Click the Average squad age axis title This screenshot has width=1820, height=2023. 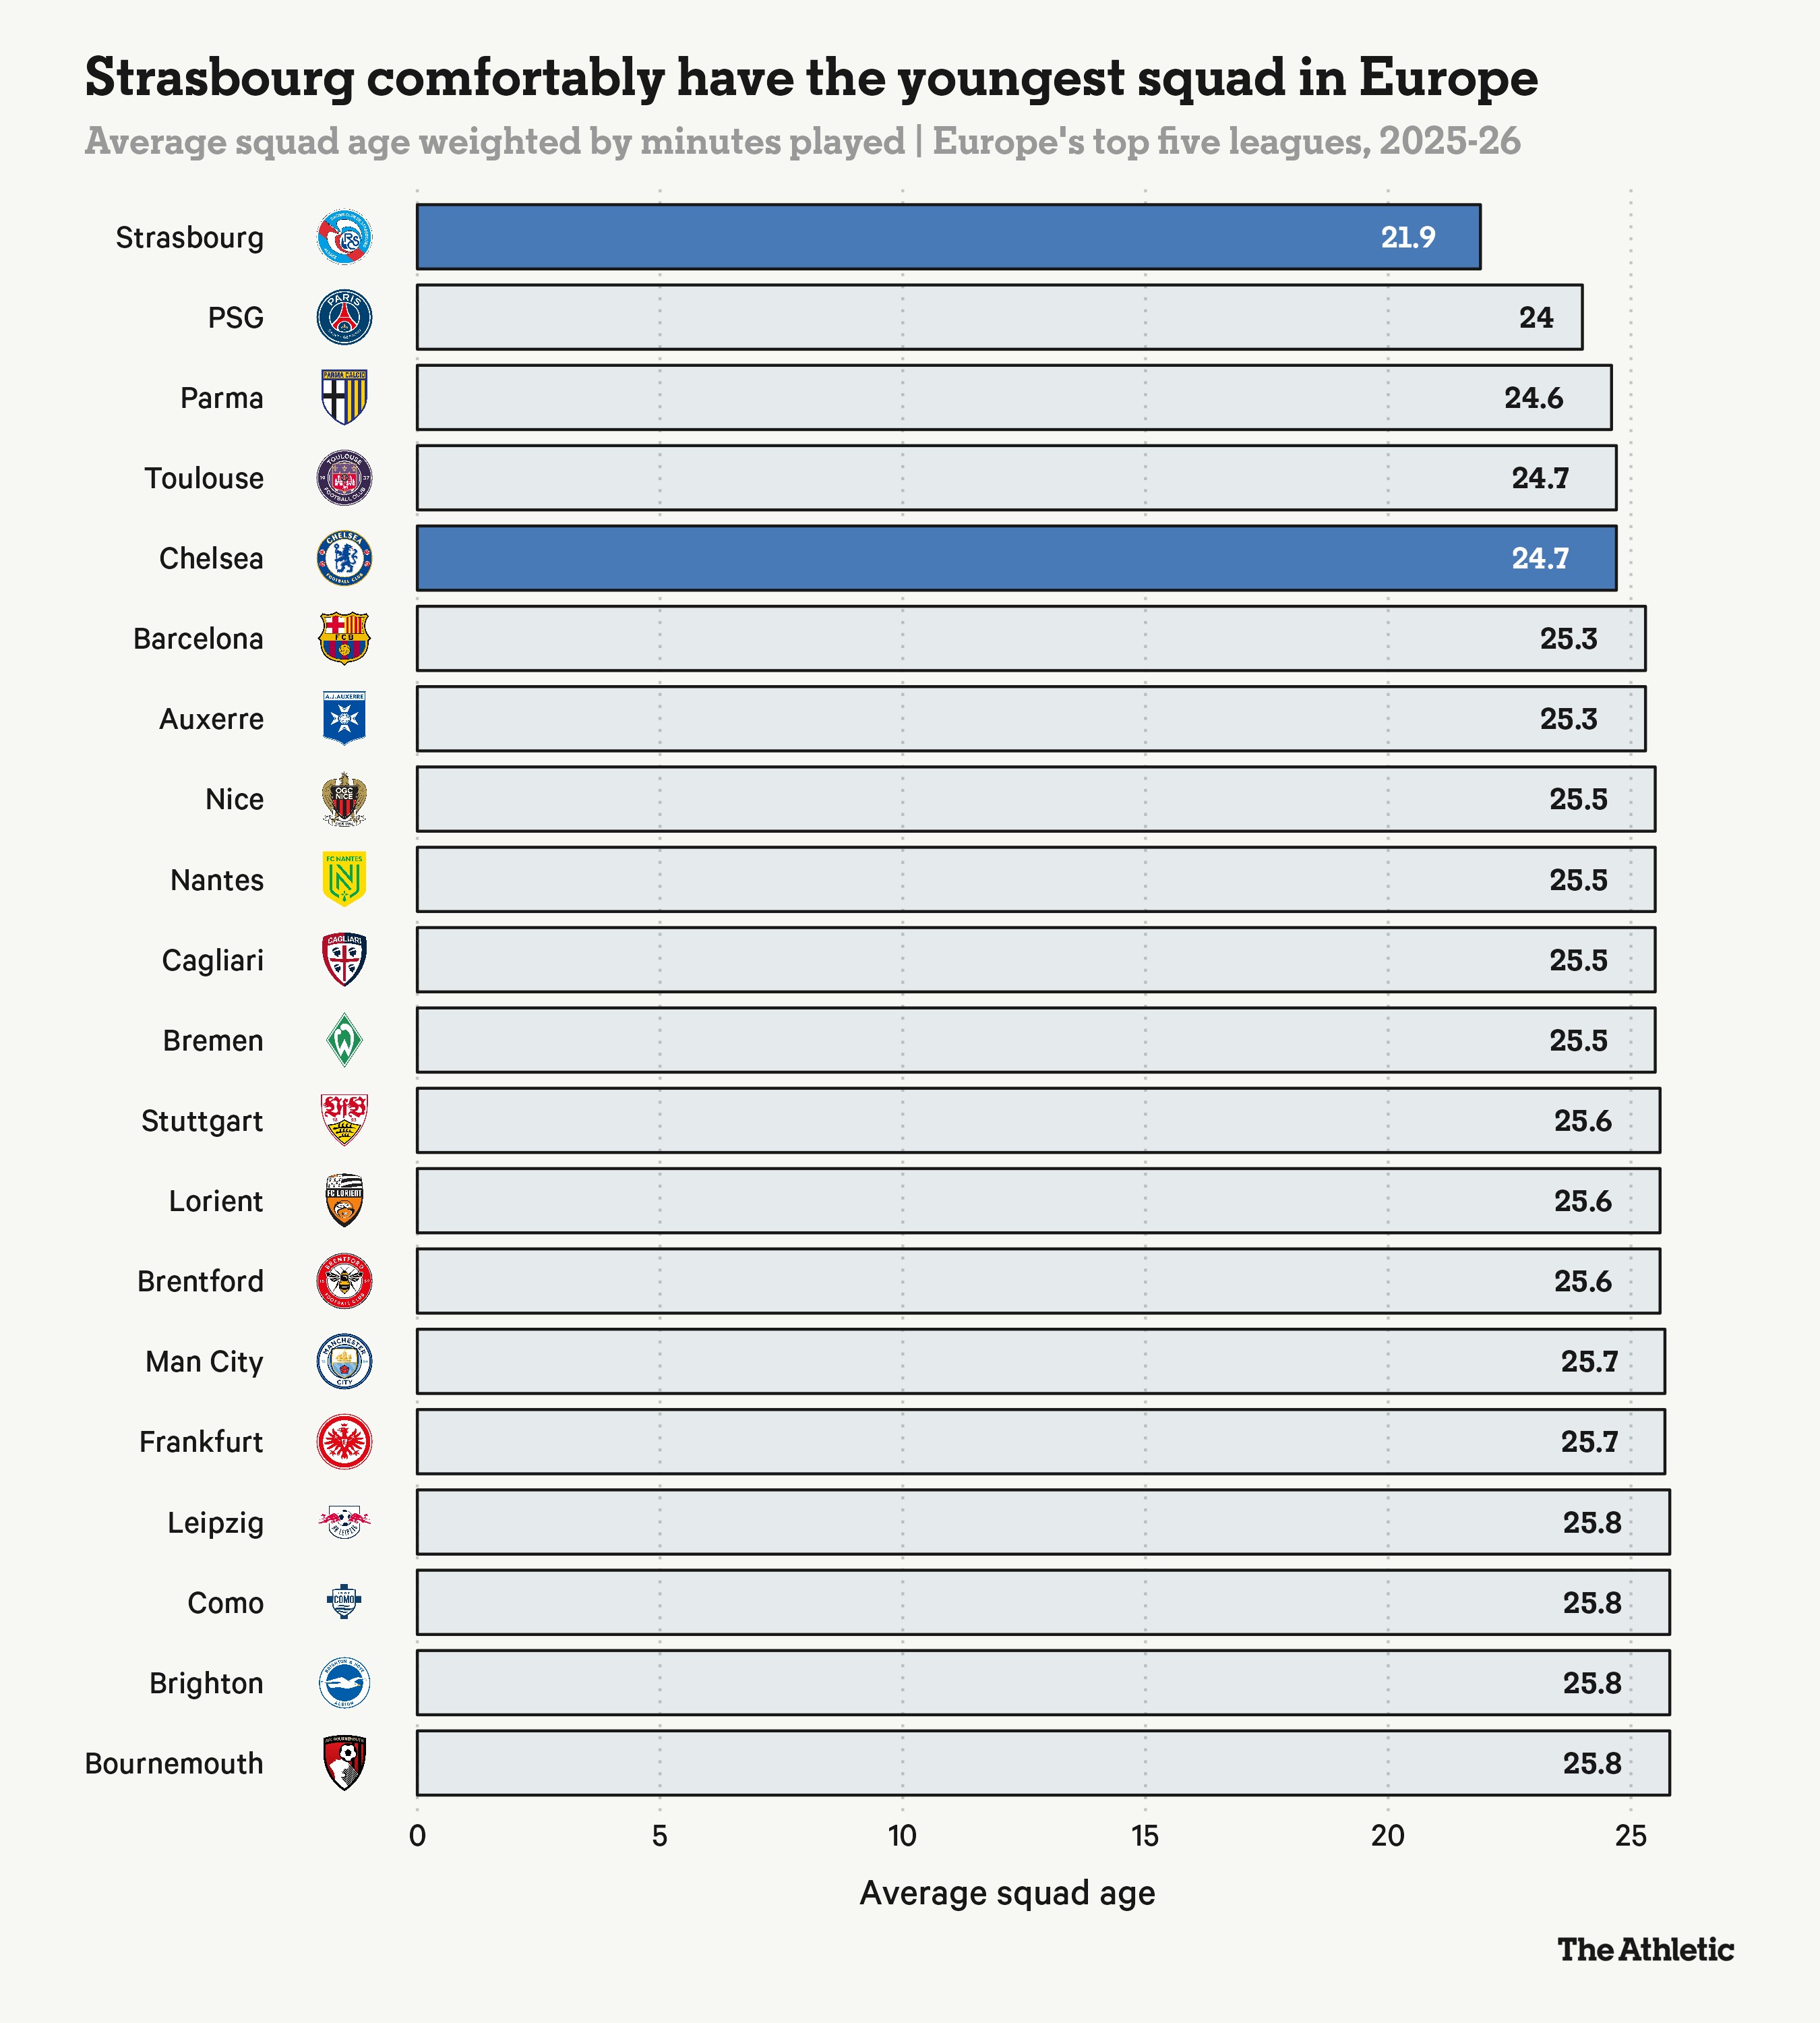point(1007,1894)
